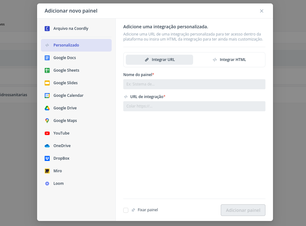Viewport: 306px width, 226px height.
Task: Choose Google Slides integration
Action: pos(76,83)
